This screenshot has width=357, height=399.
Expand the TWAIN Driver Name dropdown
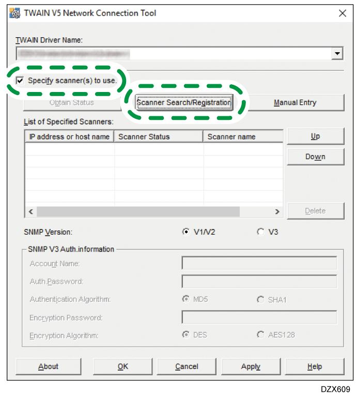(x=337, y=53)
